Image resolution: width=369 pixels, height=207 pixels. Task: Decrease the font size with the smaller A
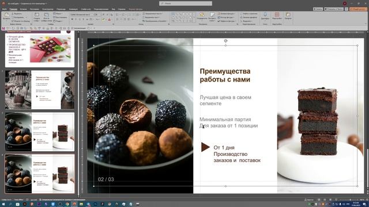pos(107,14)
